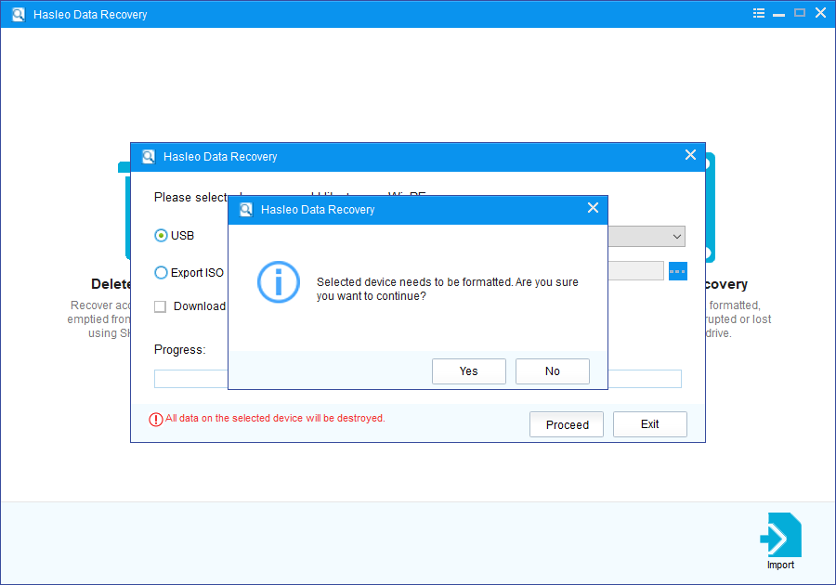
Task: Click the red warning icon beside the destroy message
Action: (x=154, y=418)
